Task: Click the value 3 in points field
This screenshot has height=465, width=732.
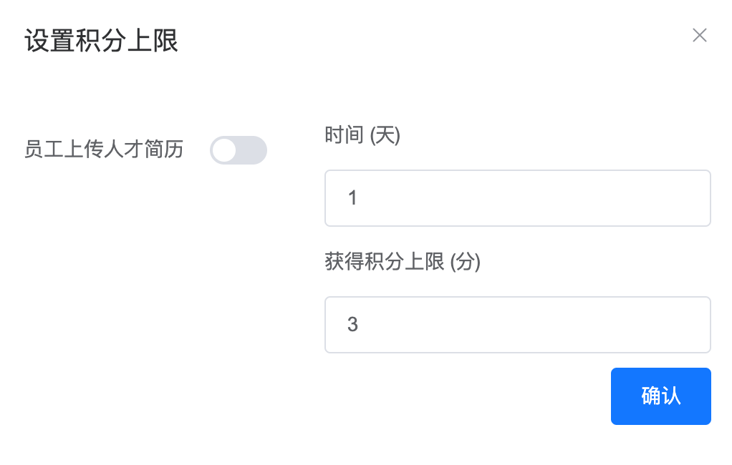Action: 352,325
